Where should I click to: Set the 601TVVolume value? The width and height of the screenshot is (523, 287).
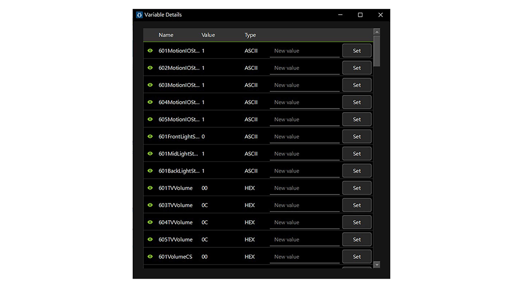tap(357, 188)
